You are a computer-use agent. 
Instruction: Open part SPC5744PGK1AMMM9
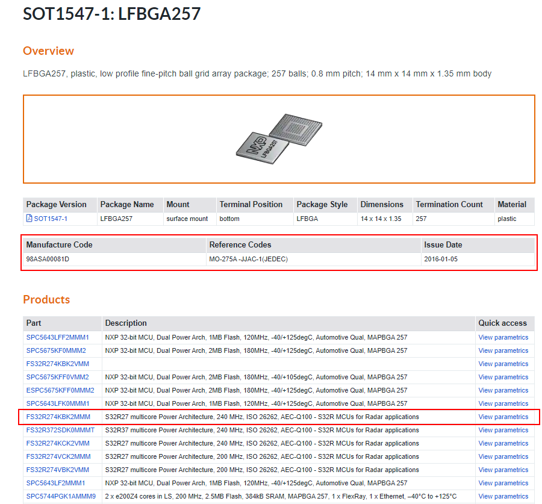click(x=61, y=496)
